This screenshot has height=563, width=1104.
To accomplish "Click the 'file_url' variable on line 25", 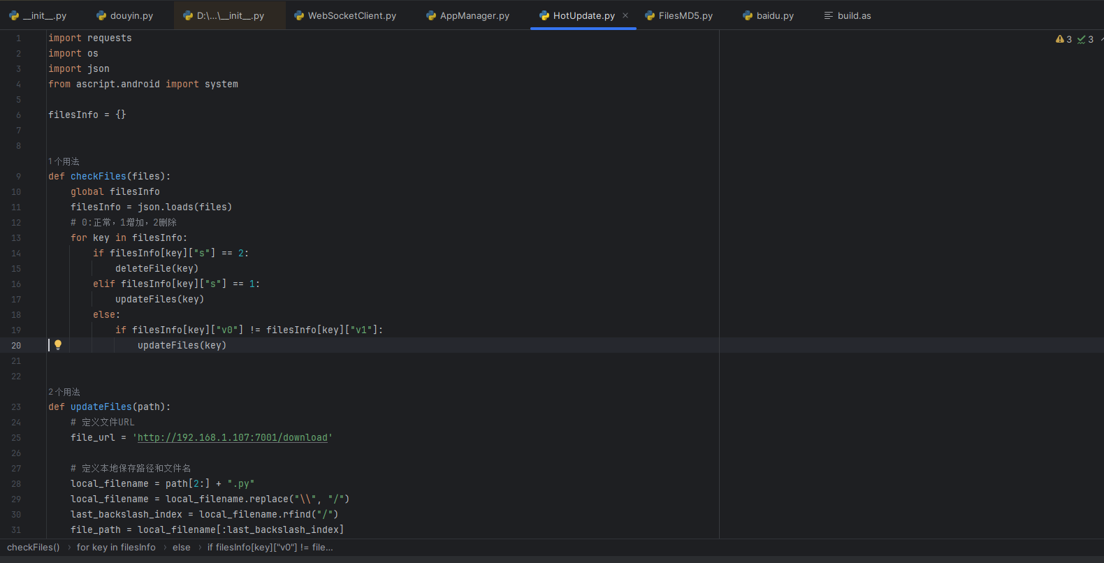I will point(93,437).
